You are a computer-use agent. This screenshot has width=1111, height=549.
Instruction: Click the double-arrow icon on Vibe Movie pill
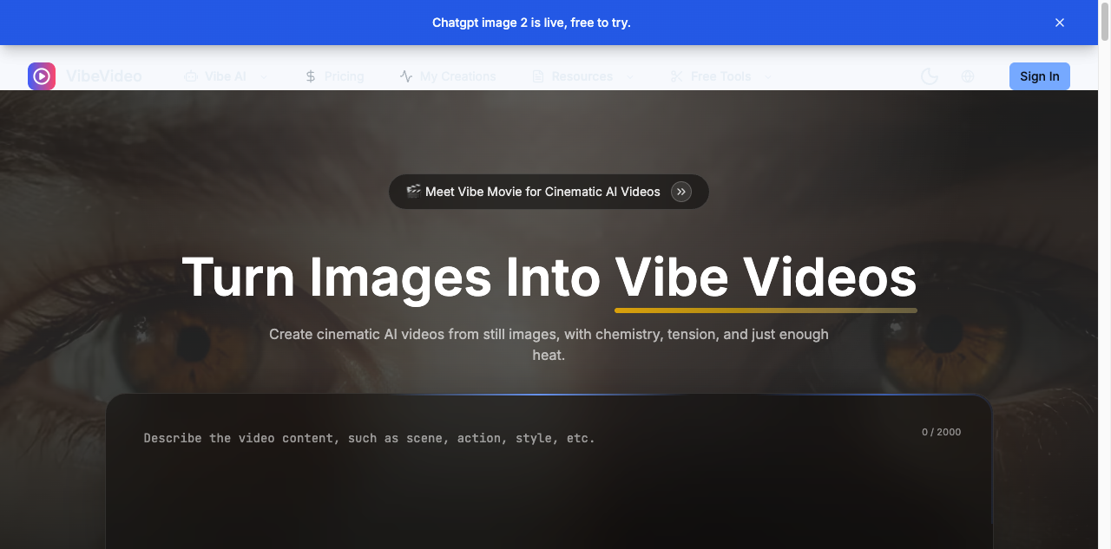[x=681, y=192]
